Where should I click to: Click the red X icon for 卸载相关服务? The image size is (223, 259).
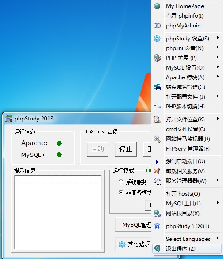(157, 171)
